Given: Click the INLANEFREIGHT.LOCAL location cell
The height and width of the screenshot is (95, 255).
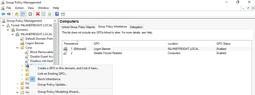Looking at the screenshot, I should [x=183, y=49].
